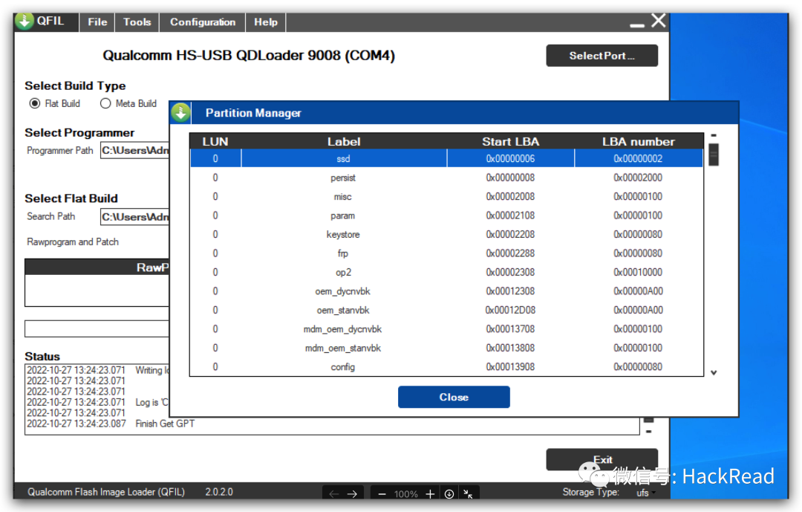802x512 pixels.
Task: Select the persist partition row label
Action: click(342, 178)
